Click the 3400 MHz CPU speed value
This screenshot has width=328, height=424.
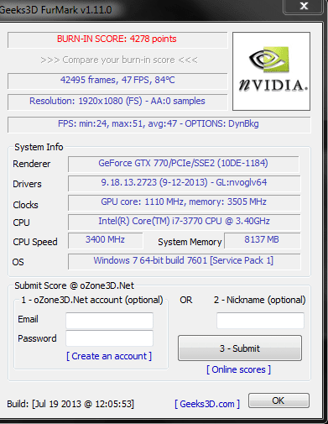105,240
